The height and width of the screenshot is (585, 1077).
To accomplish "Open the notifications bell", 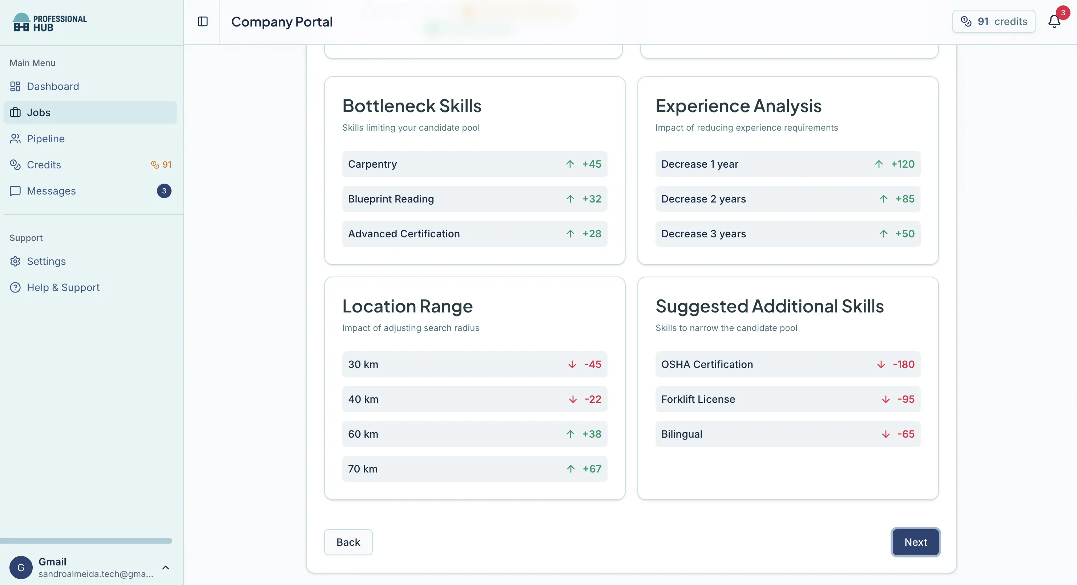I will (1054, 22).
